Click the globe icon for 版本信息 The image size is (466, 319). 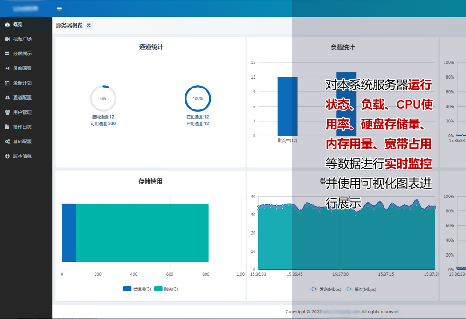click(7, 156)
